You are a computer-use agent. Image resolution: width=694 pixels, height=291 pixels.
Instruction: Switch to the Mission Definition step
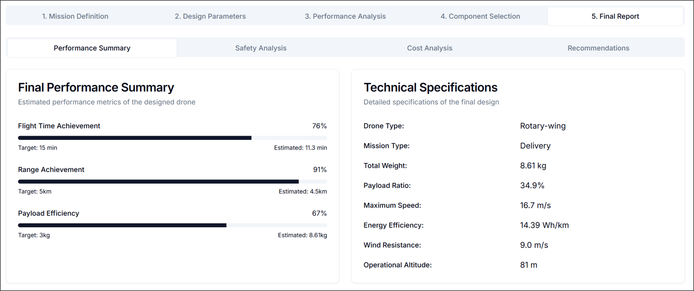[x=75, y=16]
